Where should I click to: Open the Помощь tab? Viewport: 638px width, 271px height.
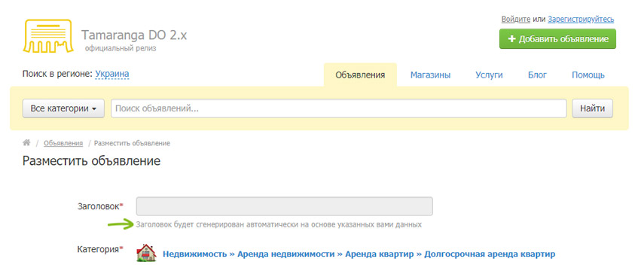[588, 75]
